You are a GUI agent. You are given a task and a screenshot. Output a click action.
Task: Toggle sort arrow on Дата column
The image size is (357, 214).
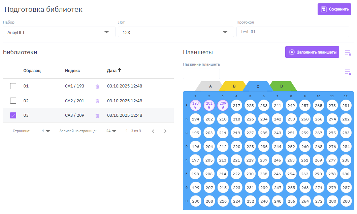[x=119, y=71]
